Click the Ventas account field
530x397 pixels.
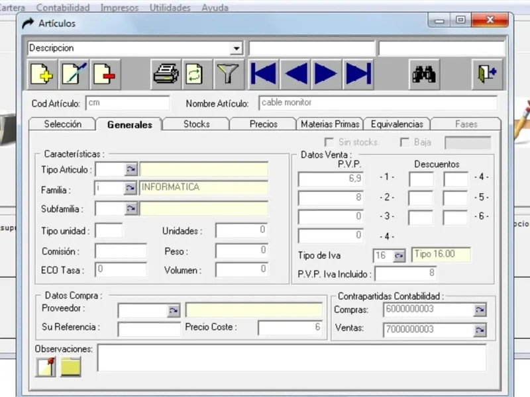coord(429,330)
